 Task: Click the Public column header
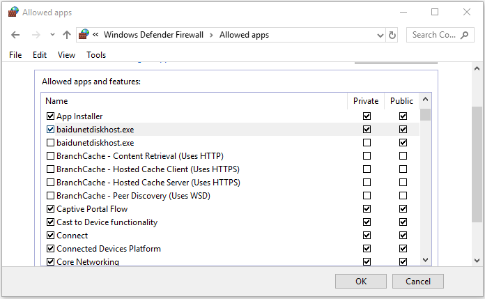tap(402, 101)
